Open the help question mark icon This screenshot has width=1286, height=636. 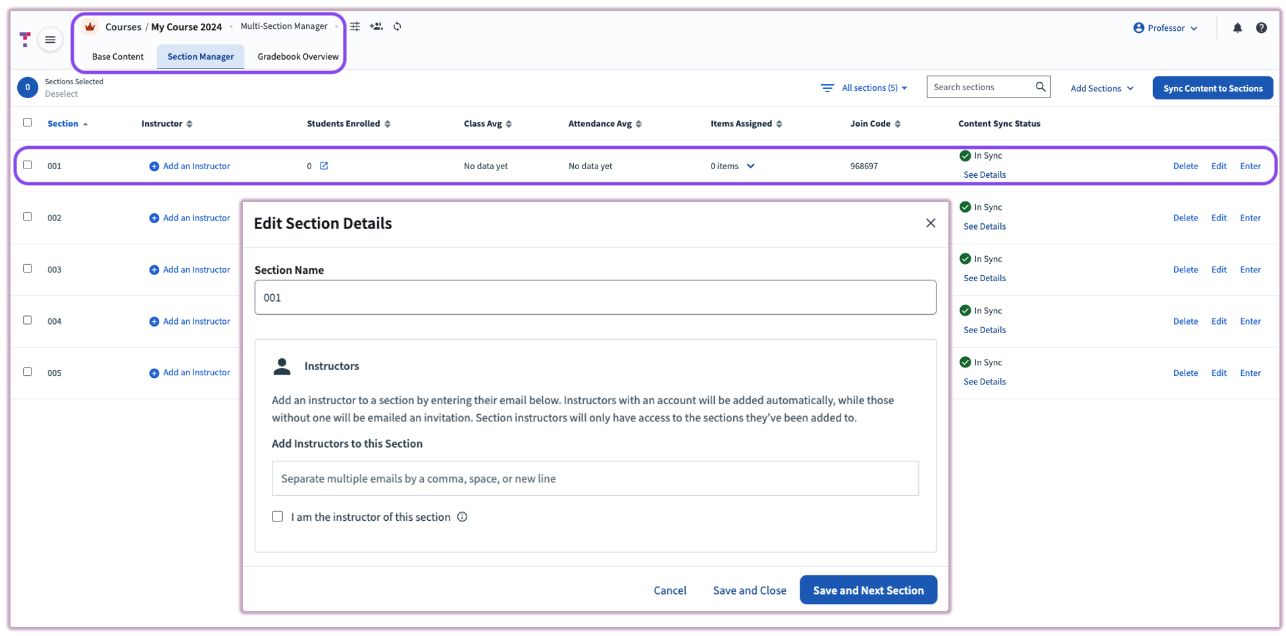coord(1262,28)
